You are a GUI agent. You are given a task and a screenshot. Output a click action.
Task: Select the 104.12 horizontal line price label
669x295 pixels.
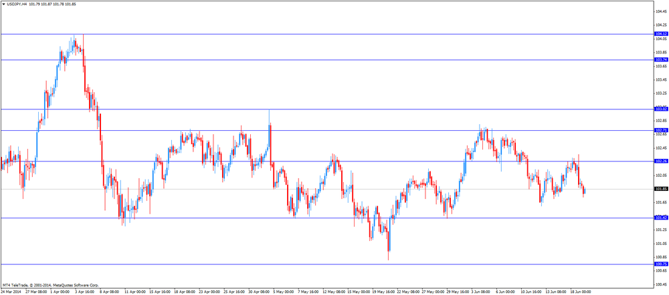[x=661, y=33]
